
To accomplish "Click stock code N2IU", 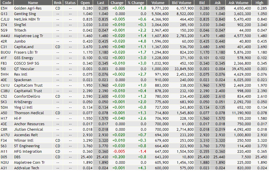I will click(5, 162).
